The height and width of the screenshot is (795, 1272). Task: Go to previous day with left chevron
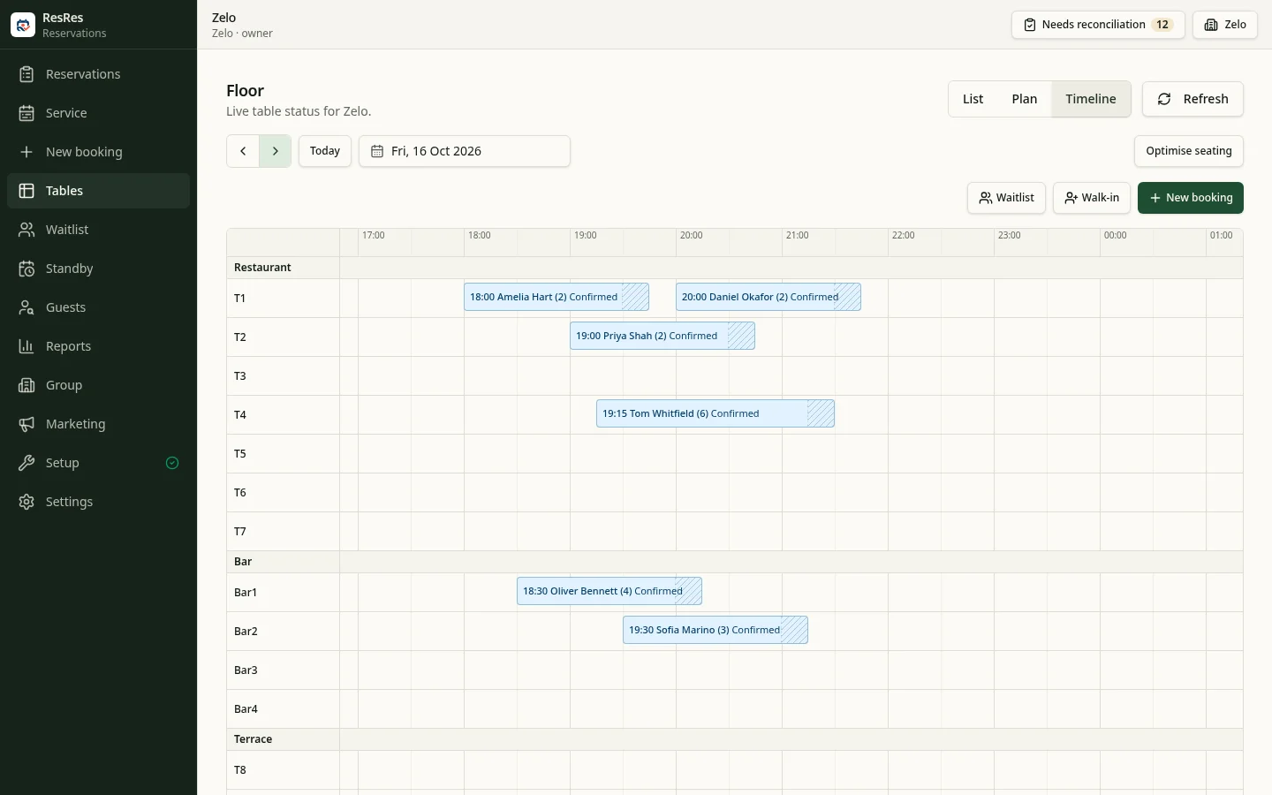[243, 151]
